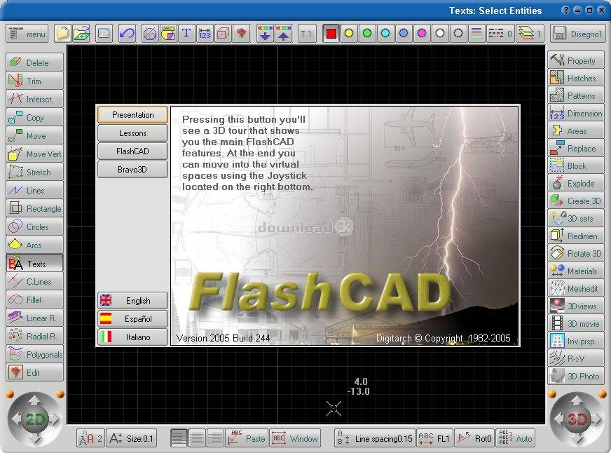This screenshot has height=453, width=611.
Task: Open the line type selector showing 0
Action: [500, 34]
